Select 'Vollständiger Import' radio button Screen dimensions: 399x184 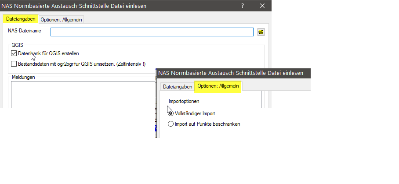171,113
